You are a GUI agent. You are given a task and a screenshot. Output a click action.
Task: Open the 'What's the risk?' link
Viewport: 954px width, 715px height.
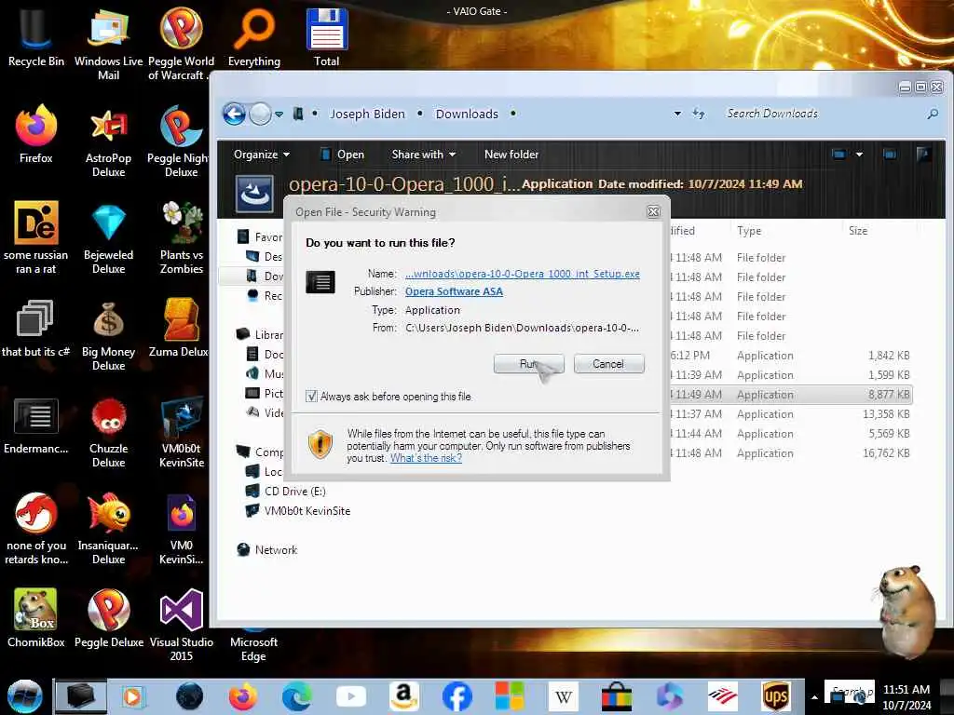click(x=426, y=458)
